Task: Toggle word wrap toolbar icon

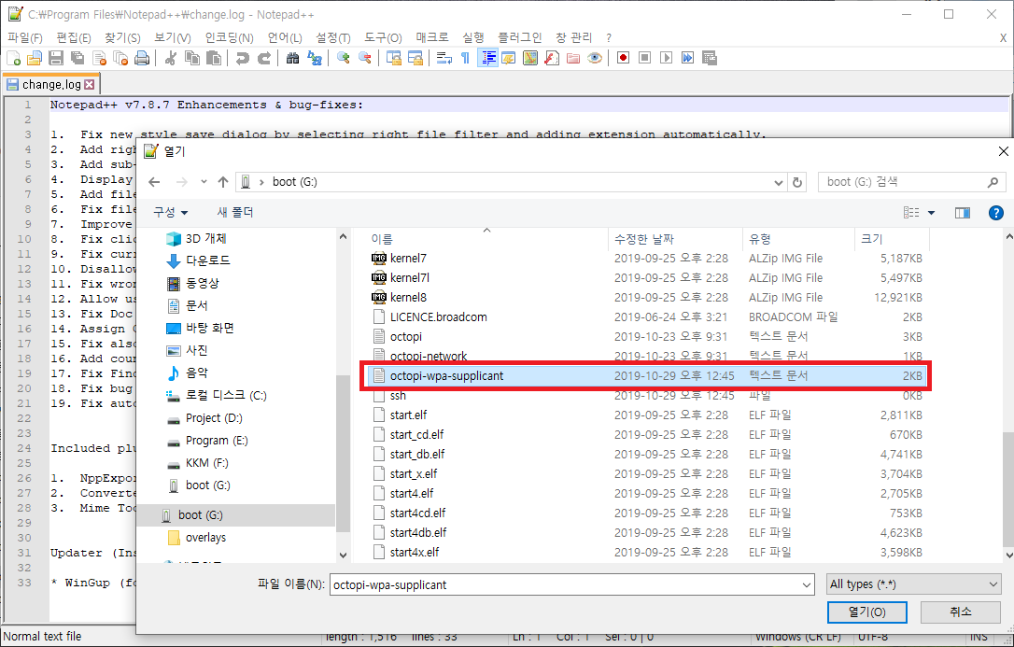Action: [444, 58]
